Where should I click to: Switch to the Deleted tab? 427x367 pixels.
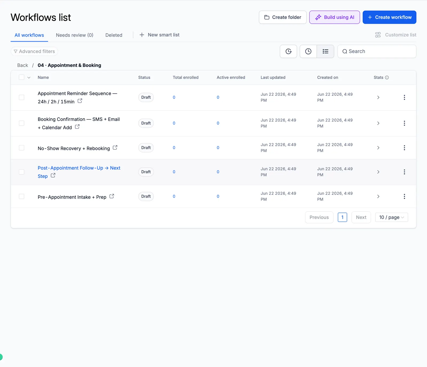point(114,35)
